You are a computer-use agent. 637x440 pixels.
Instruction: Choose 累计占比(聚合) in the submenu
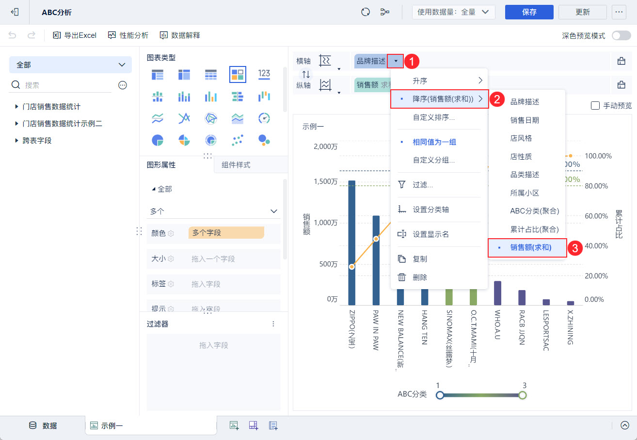click(x=527, y=229)
